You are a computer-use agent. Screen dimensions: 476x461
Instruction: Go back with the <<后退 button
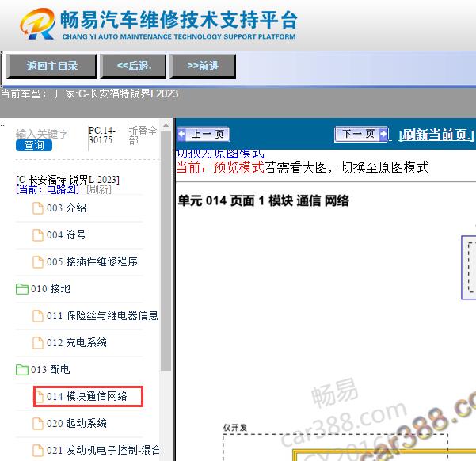(134, 67)
